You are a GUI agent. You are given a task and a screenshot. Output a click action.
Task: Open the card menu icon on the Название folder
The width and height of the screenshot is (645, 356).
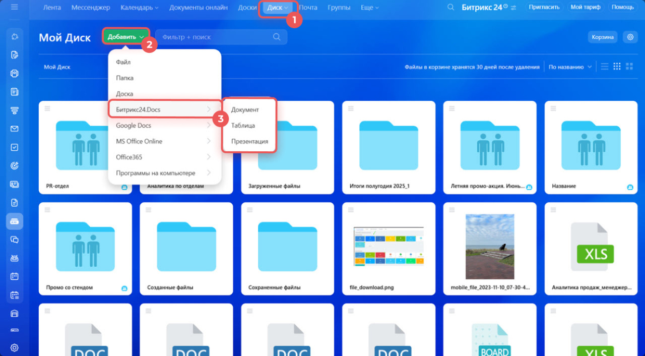[x=553, y=108]
